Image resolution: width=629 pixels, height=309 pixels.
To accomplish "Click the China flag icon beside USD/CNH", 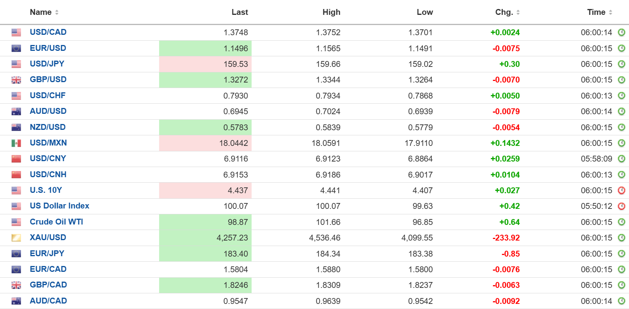I will (16, 175).
